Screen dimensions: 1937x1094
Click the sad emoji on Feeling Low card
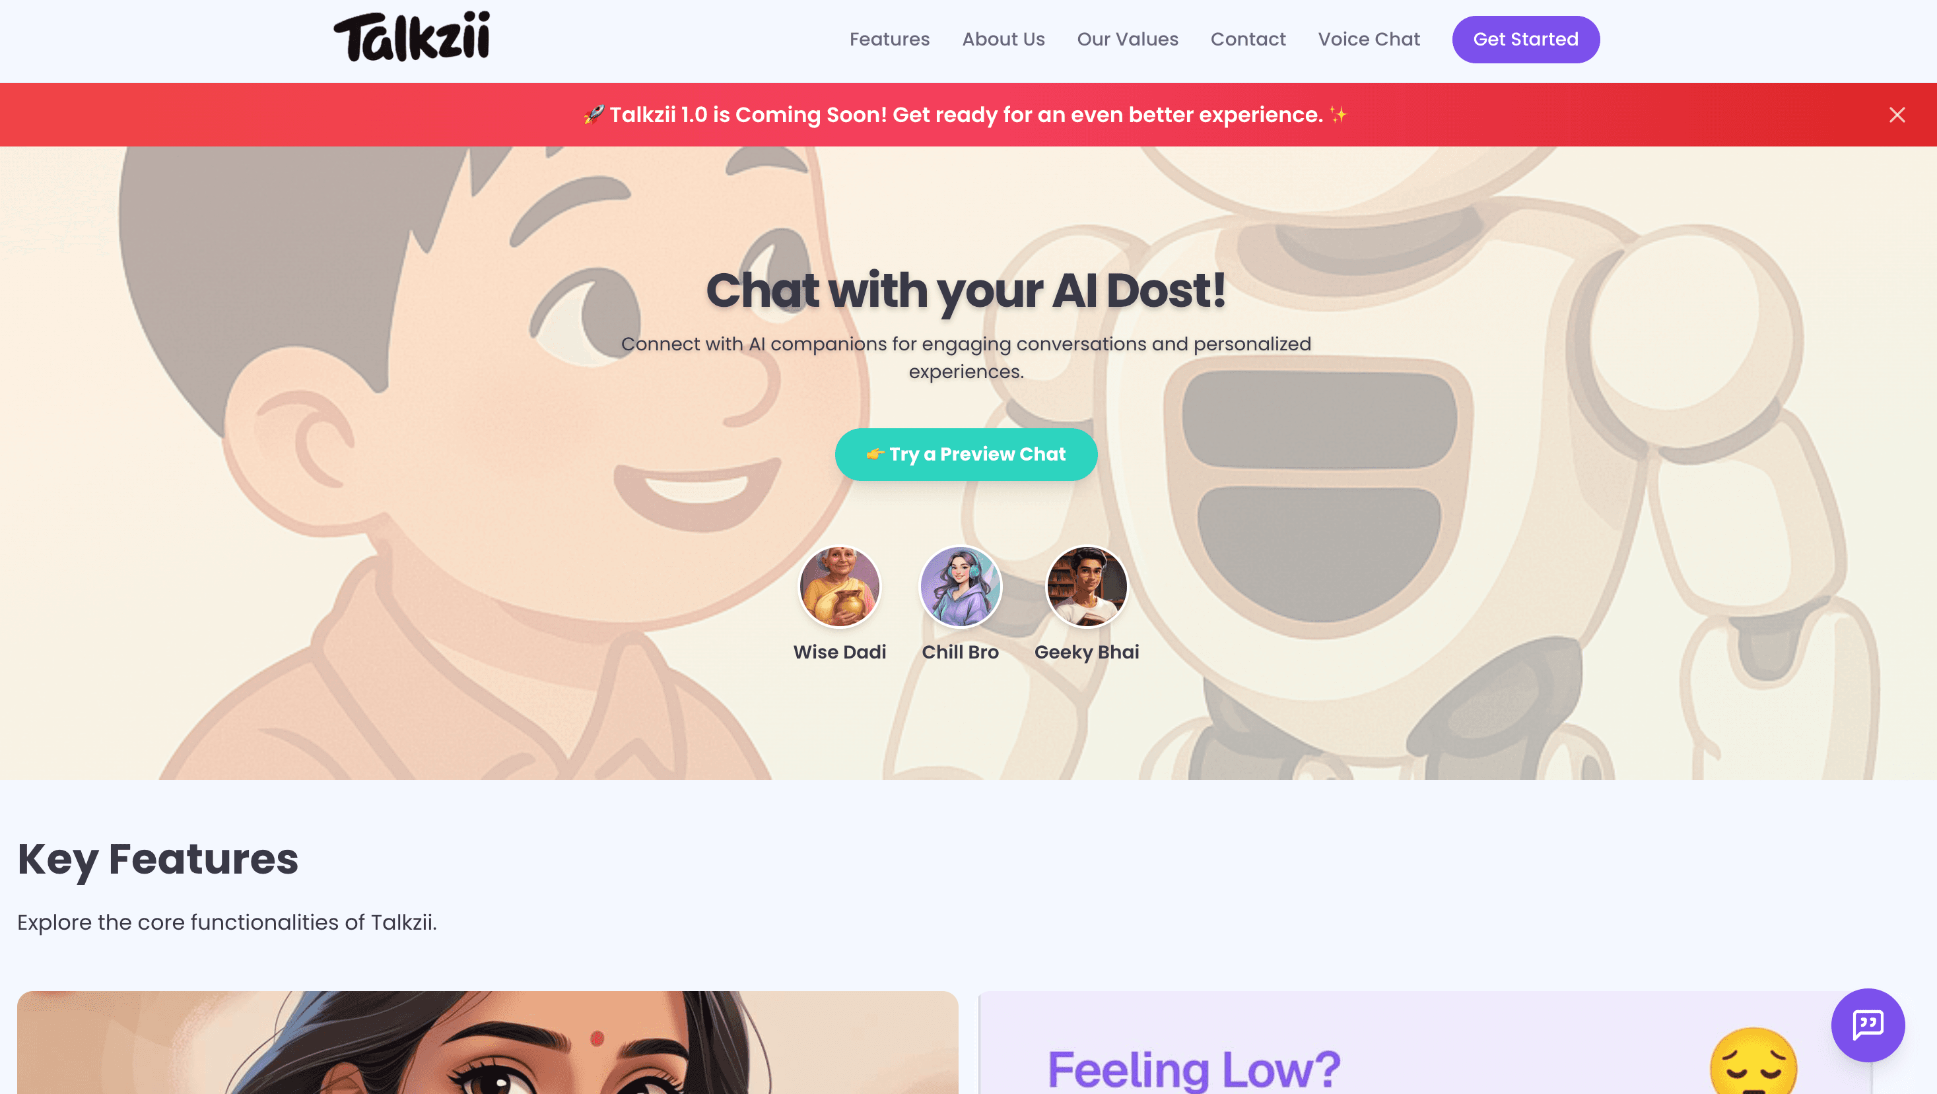pyautogui.click(x=1753, y=1061)
